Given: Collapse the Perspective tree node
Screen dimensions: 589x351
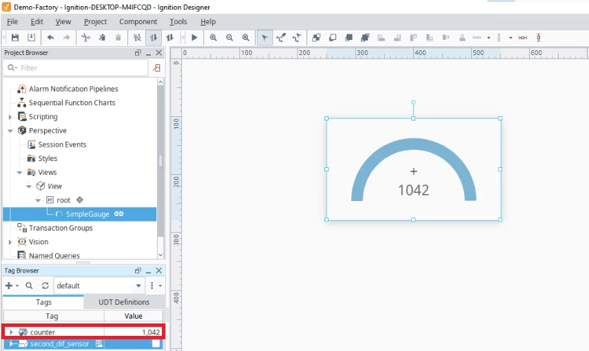Looking at the screenshot, I should (x=10, y=131).
